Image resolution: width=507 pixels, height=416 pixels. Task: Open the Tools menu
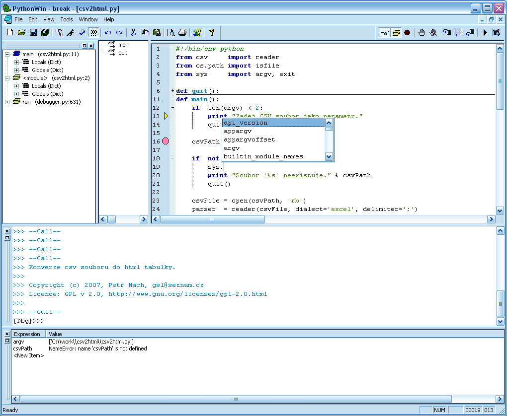point(66,19)
